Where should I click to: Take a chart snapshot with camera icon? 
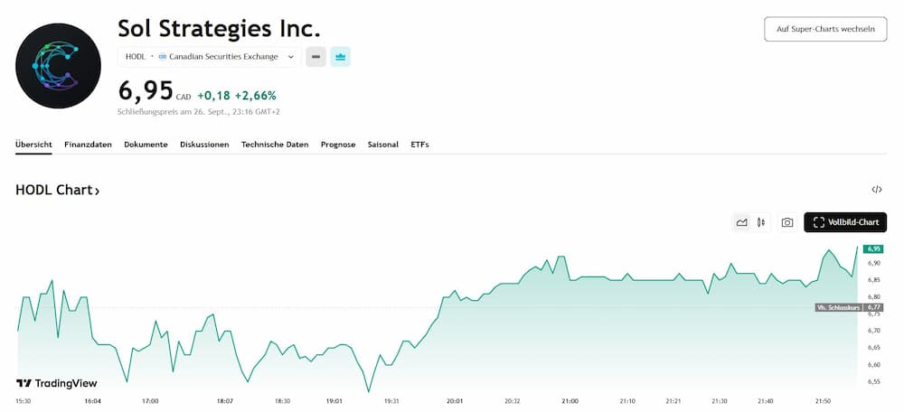[x=786, y=222]
